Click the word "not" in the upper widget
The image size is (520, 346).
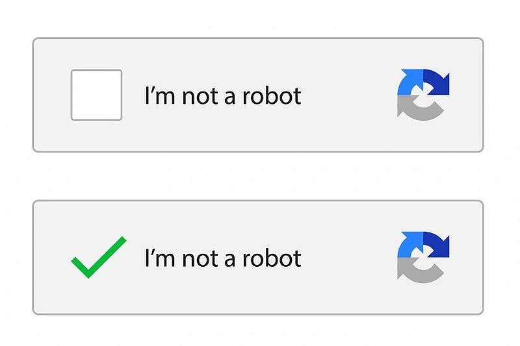tap(196, 96)
